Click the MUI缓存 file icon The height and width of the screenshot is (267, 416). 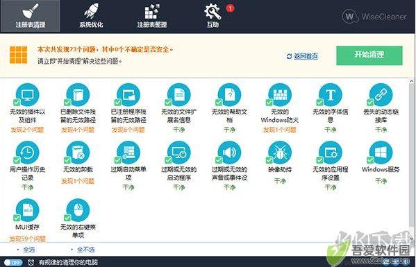coord(27,210)
